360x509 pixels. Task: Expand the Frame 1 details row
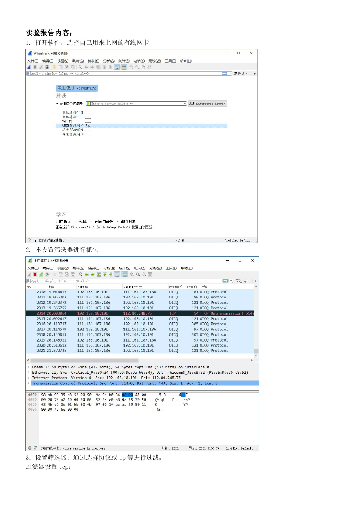29,367
